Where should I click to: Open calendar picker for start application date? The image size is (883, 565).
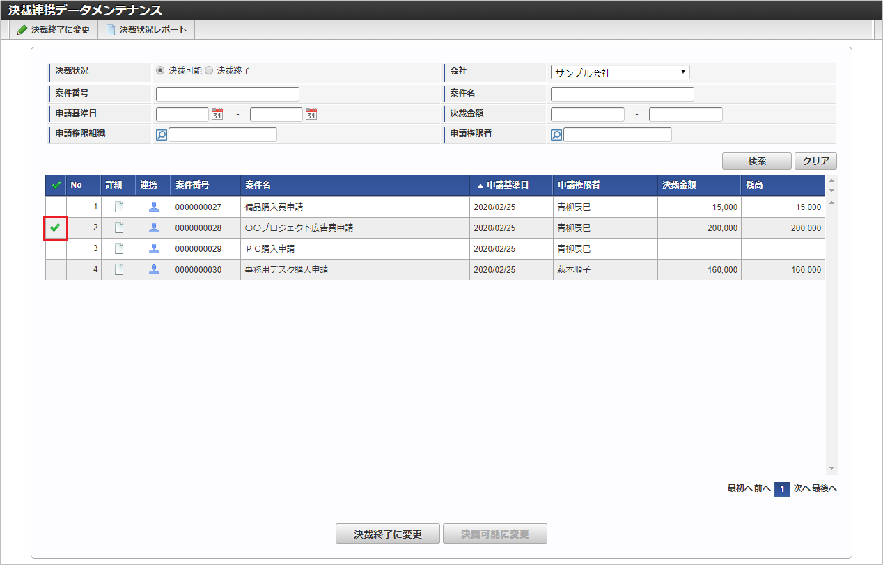point(217,114)
